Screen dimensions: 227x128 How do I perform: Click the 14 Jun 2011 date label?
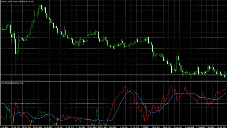(124, 127)
